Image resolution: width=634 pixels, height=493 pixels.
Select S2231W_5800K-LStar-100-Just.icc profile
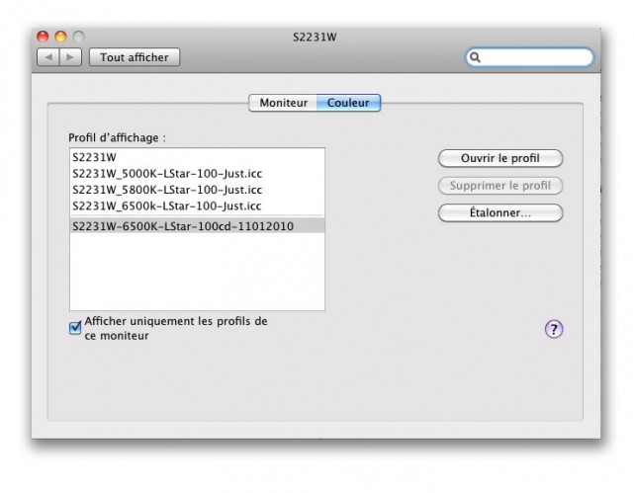(x=197, y=190)
